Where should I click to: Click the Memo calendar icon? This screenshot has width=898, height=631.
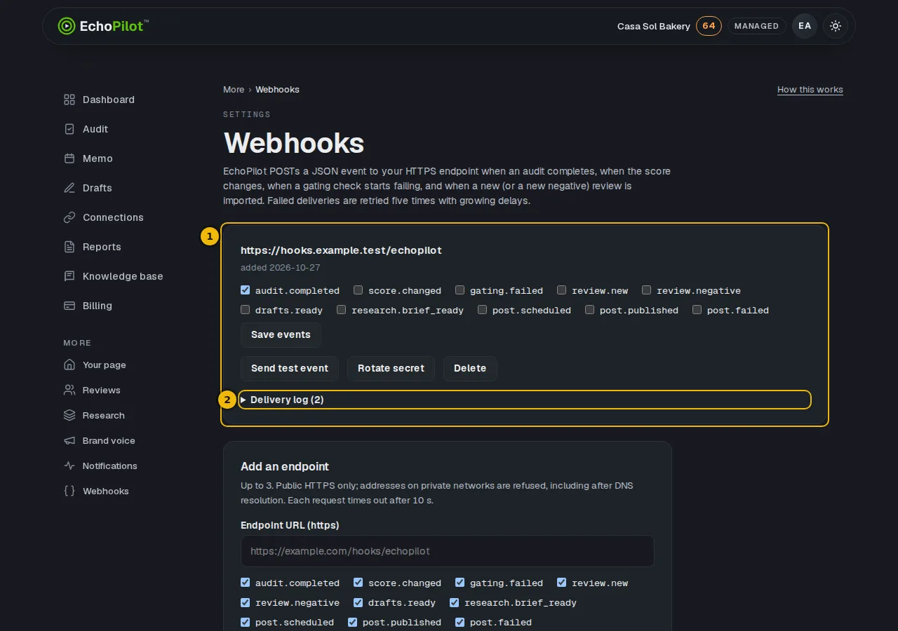[x=69, y=158]
